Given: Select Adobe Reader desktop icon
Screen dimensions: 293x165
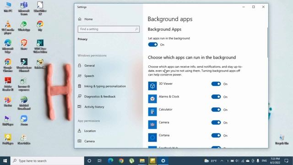Looking at the screenshot, I should click(x=8, y=84).
